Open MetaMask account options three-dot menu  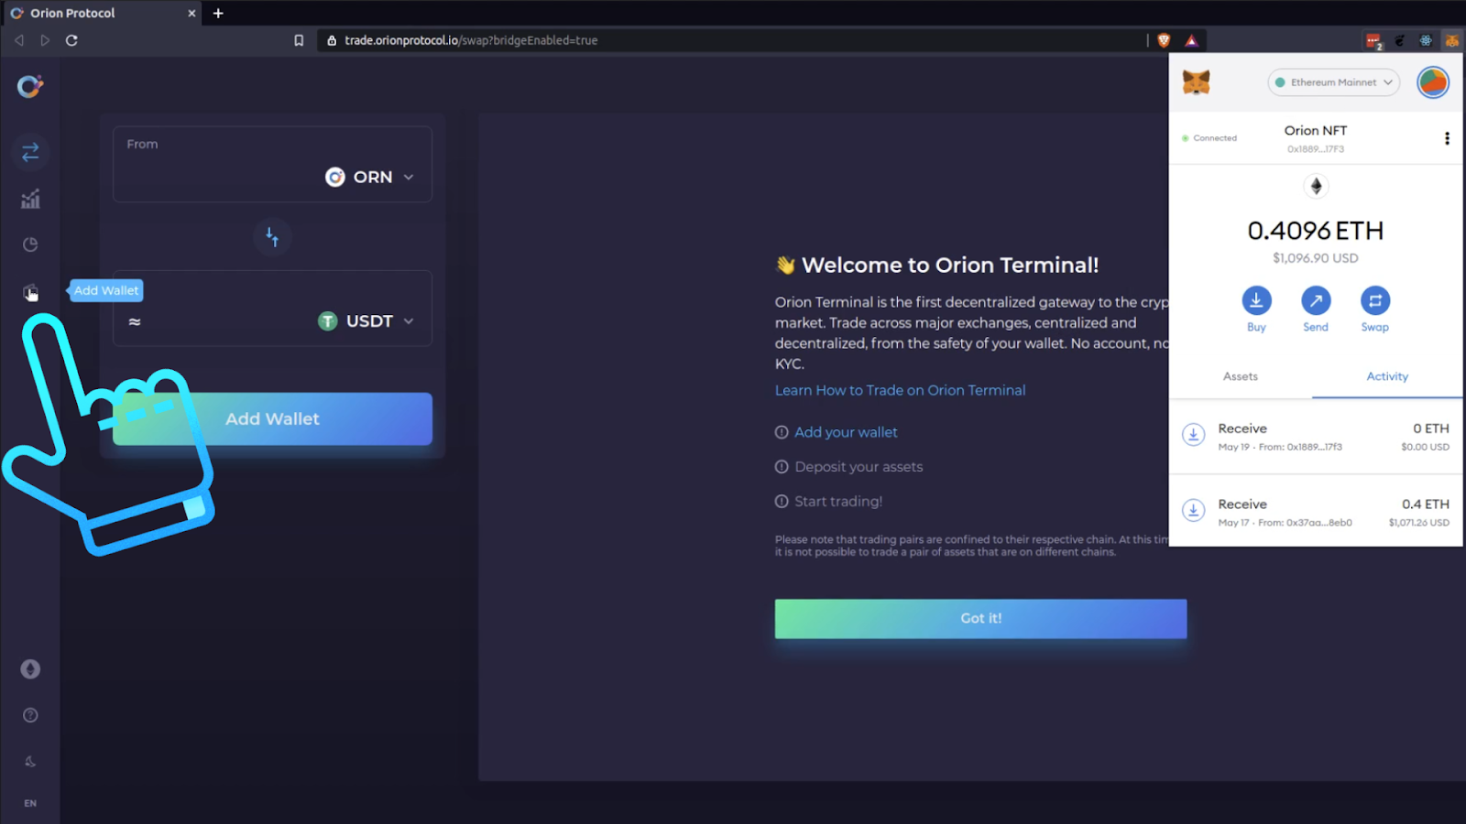click(1447, 138)
